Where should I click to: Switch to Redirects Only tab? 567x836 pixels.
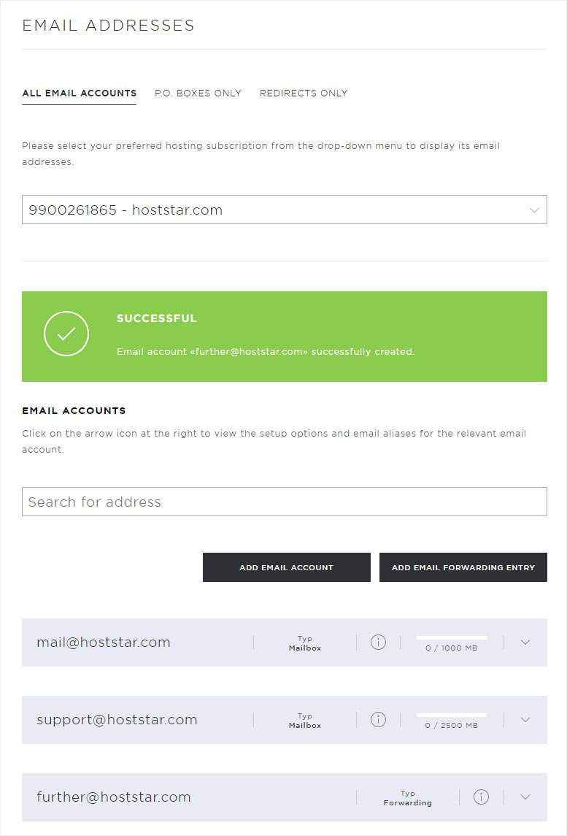point(304,93)
